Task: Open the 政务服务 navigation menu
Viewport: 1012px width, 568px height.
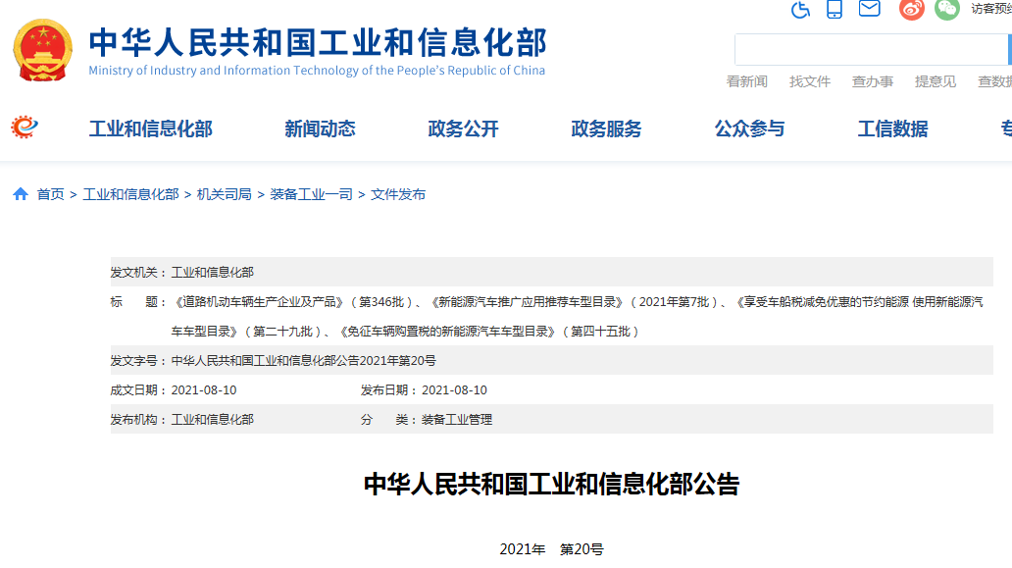Action: (x=607, y=129)
